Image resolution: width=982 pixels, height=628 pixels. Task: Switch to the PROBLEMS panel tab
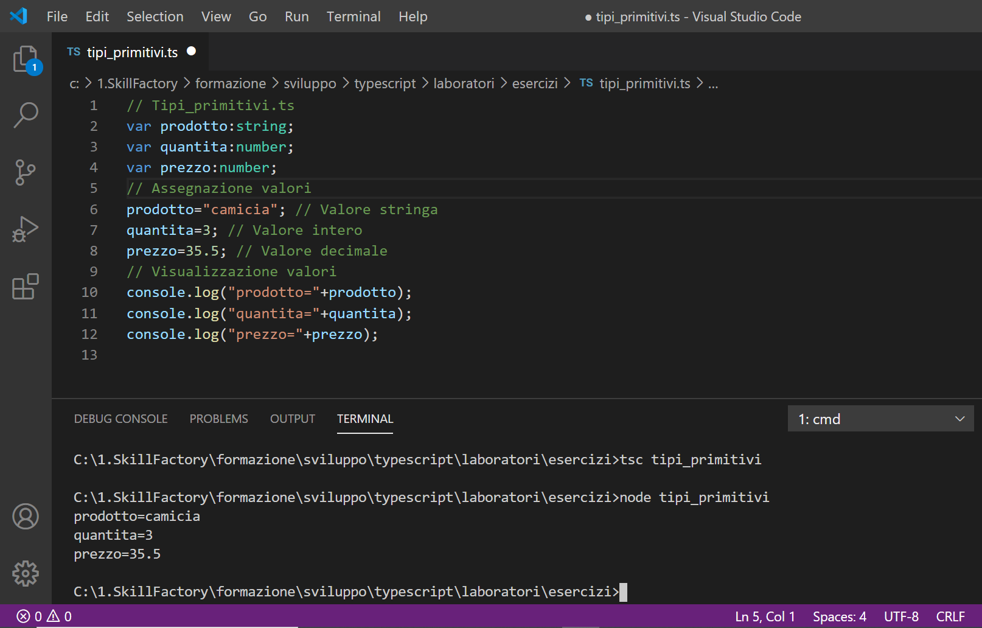pyautogui.click(x=218, y=419)
